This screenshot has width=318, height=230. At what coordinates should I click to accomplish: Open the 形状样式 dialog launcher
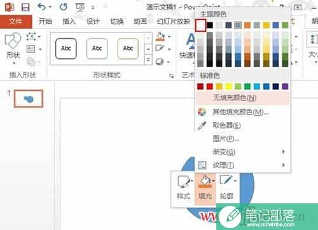pyautogui.click(x=171, y=76)
